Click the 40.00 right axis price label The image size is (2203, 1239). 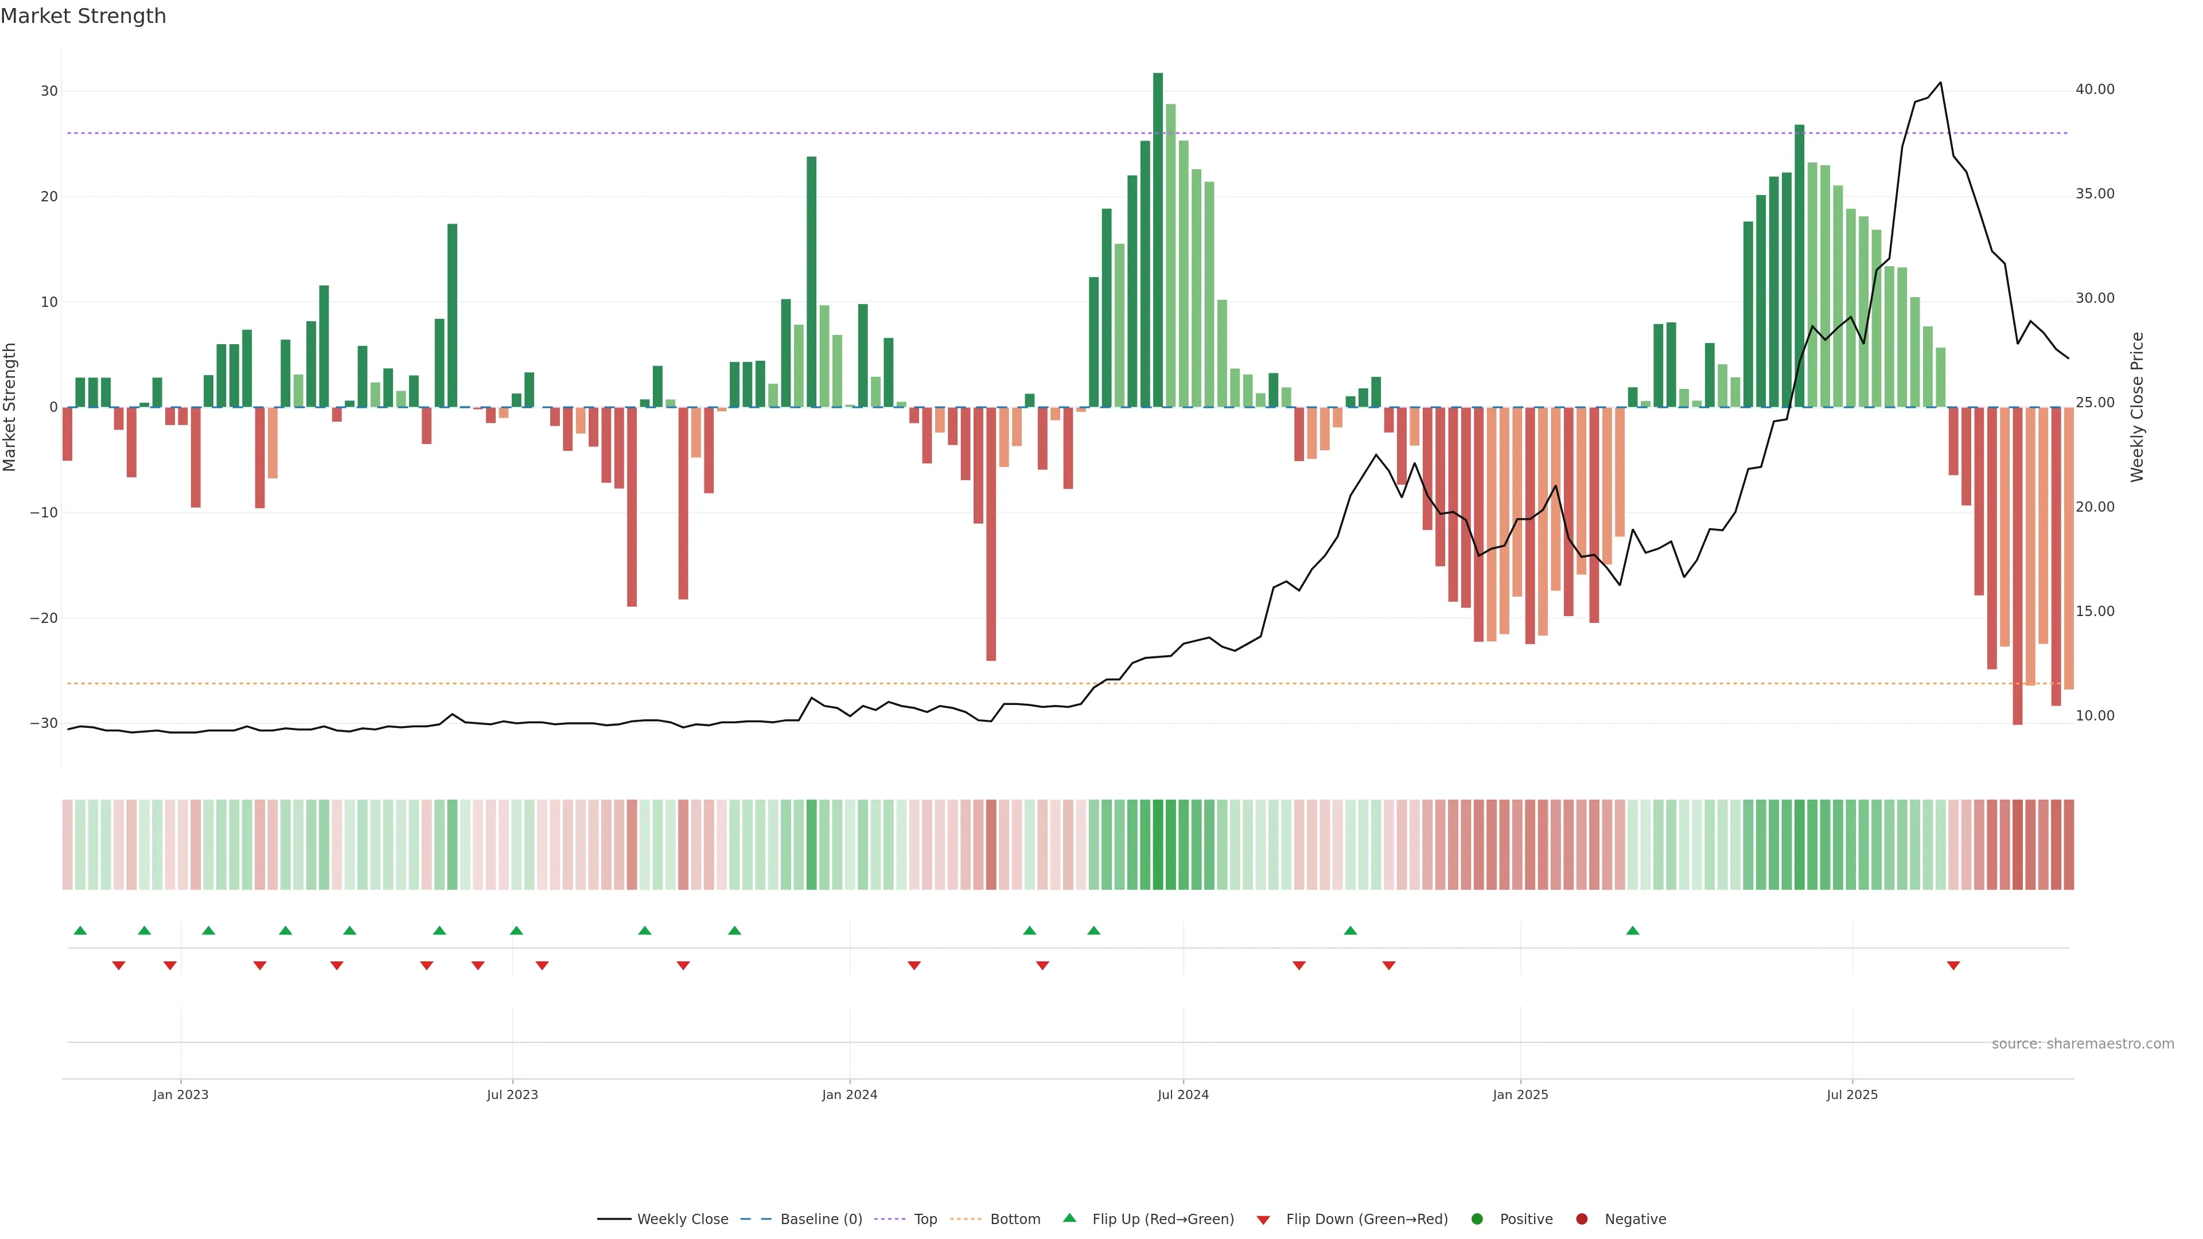(x=2095, y=90)
